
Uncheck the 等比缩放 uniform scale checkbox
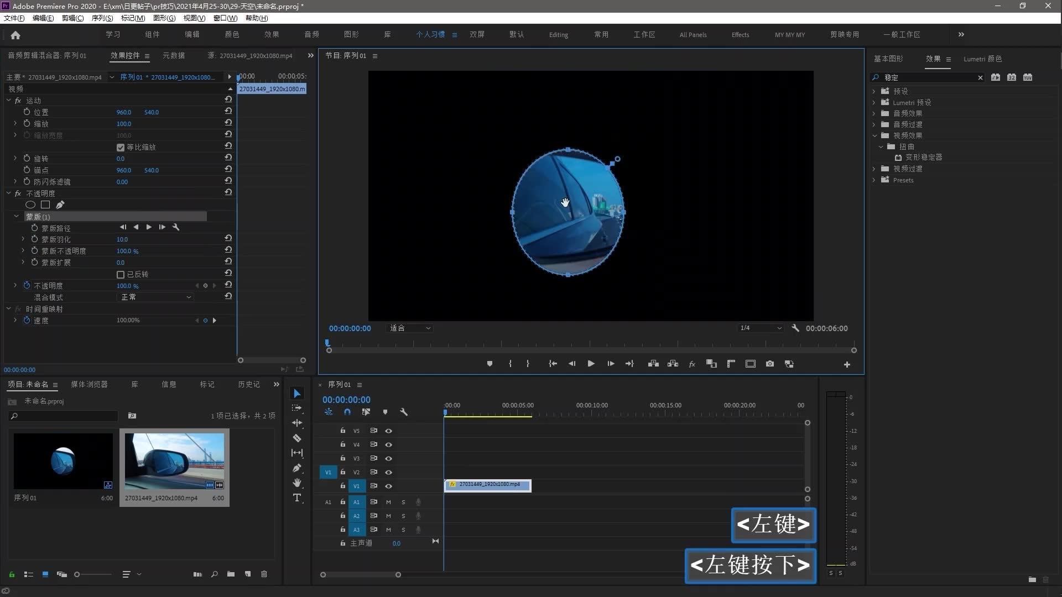(x=121, y=148)
